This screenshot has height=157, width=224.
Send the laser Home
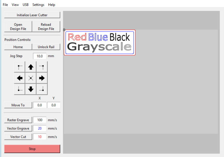[x=18, y=47]
